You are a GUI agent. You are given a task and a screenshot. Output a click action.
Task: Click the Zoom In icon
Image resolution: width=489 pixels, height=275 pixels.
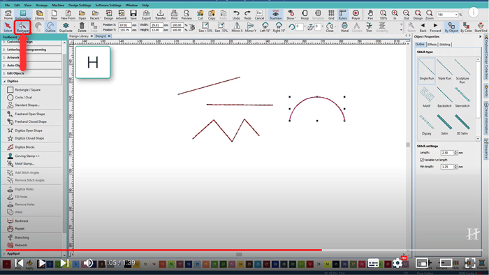(395, 15)
